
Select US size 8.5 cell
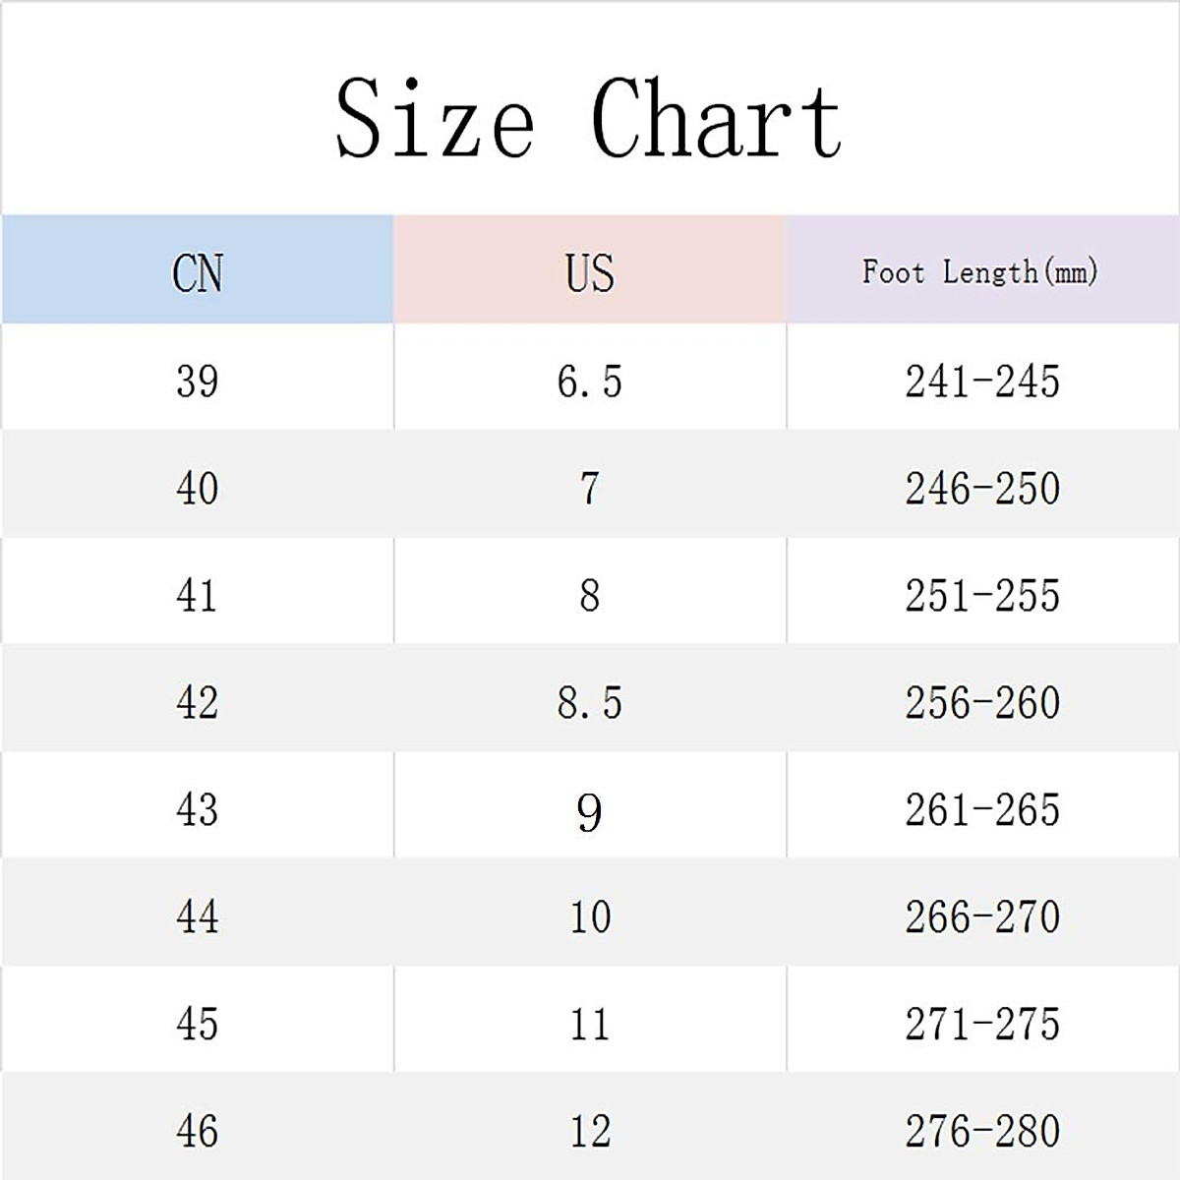(x=590, y=702)
